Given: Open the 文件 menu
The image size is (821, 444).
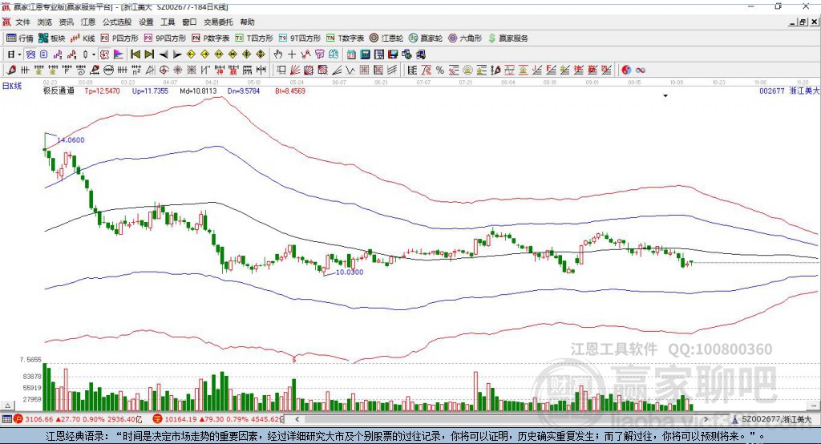Looking at the screenshot, I should pos(23,22).
